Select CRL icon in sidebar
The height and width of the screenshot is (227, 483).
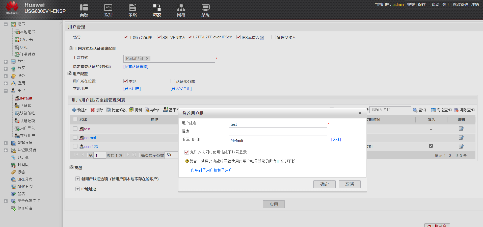17,47
